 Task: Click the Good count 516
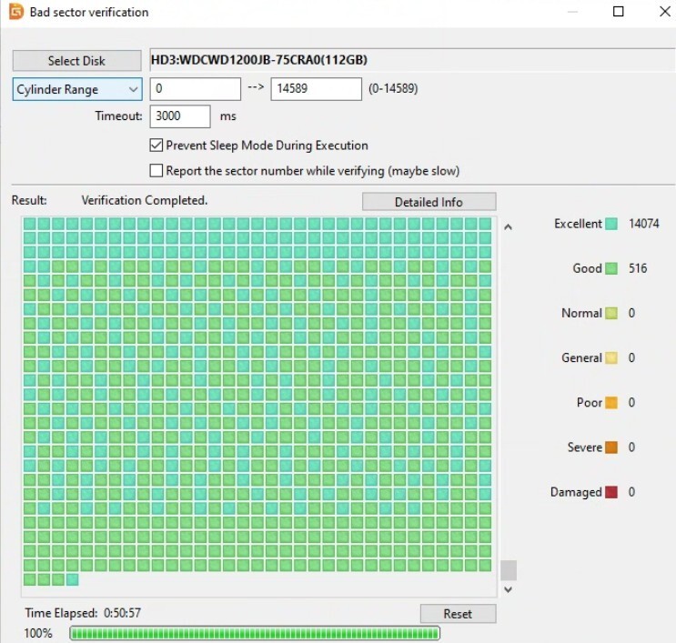click(x=638, y=268)
